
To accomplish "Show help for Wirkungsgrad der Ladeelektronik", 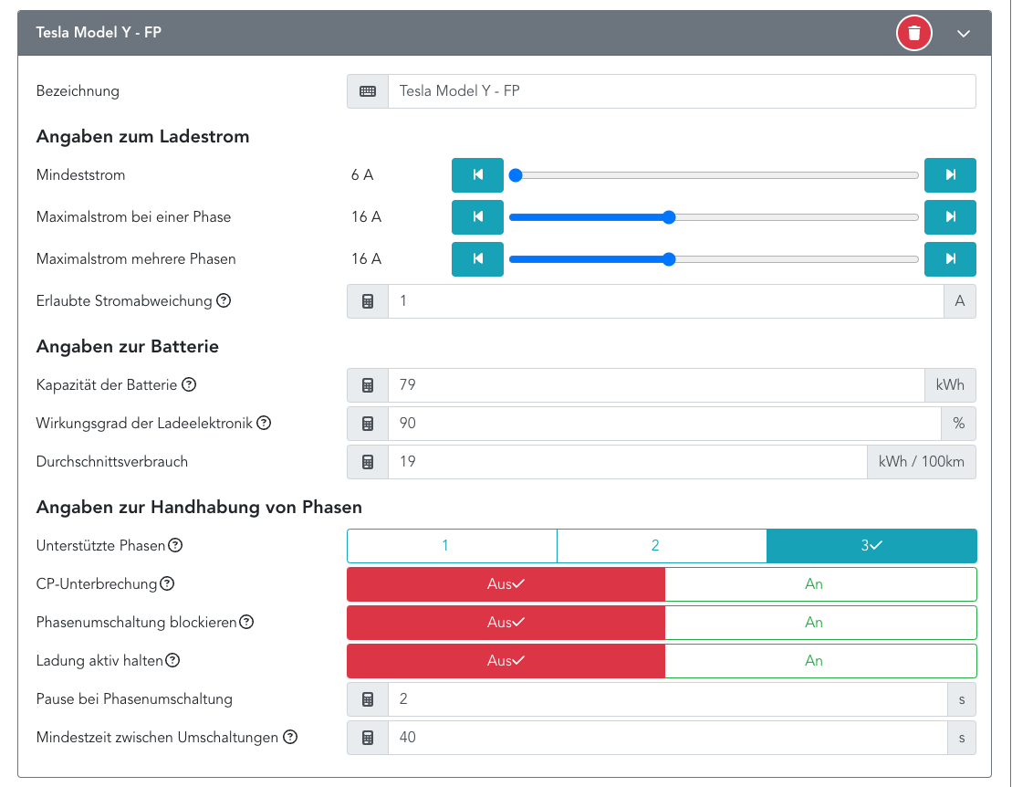I will [x=264, y=423].
